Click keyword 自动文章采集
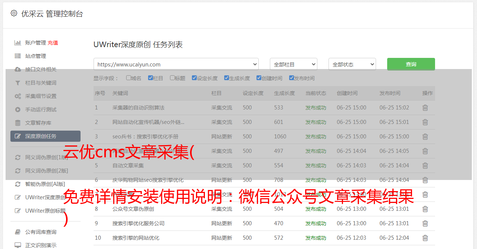 tap(128, 166)
